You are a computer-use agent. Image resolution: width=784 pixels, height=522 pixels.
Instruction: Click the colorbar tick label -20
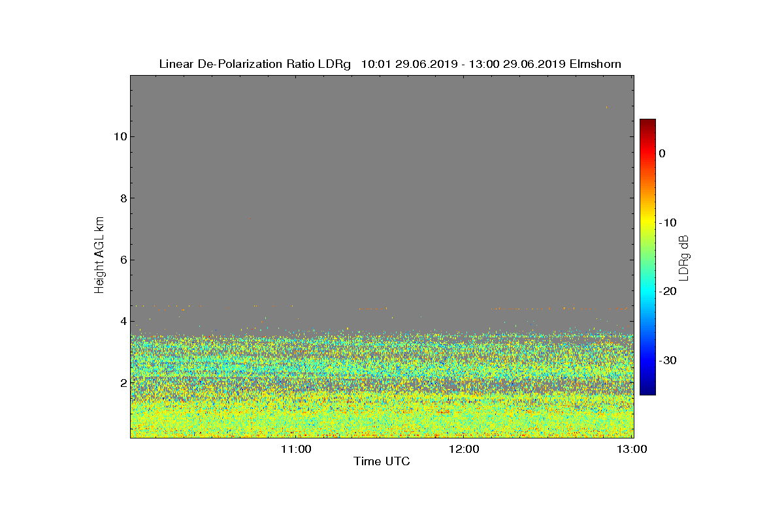668,291
